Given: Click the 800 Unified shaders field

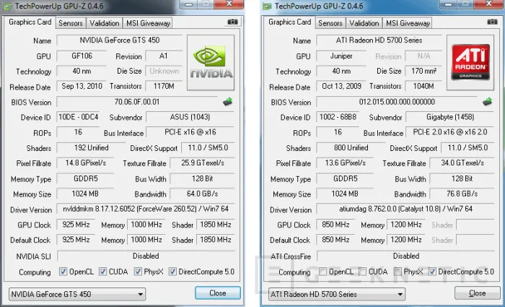Looking at the screenshot, I should pos(351,147).
